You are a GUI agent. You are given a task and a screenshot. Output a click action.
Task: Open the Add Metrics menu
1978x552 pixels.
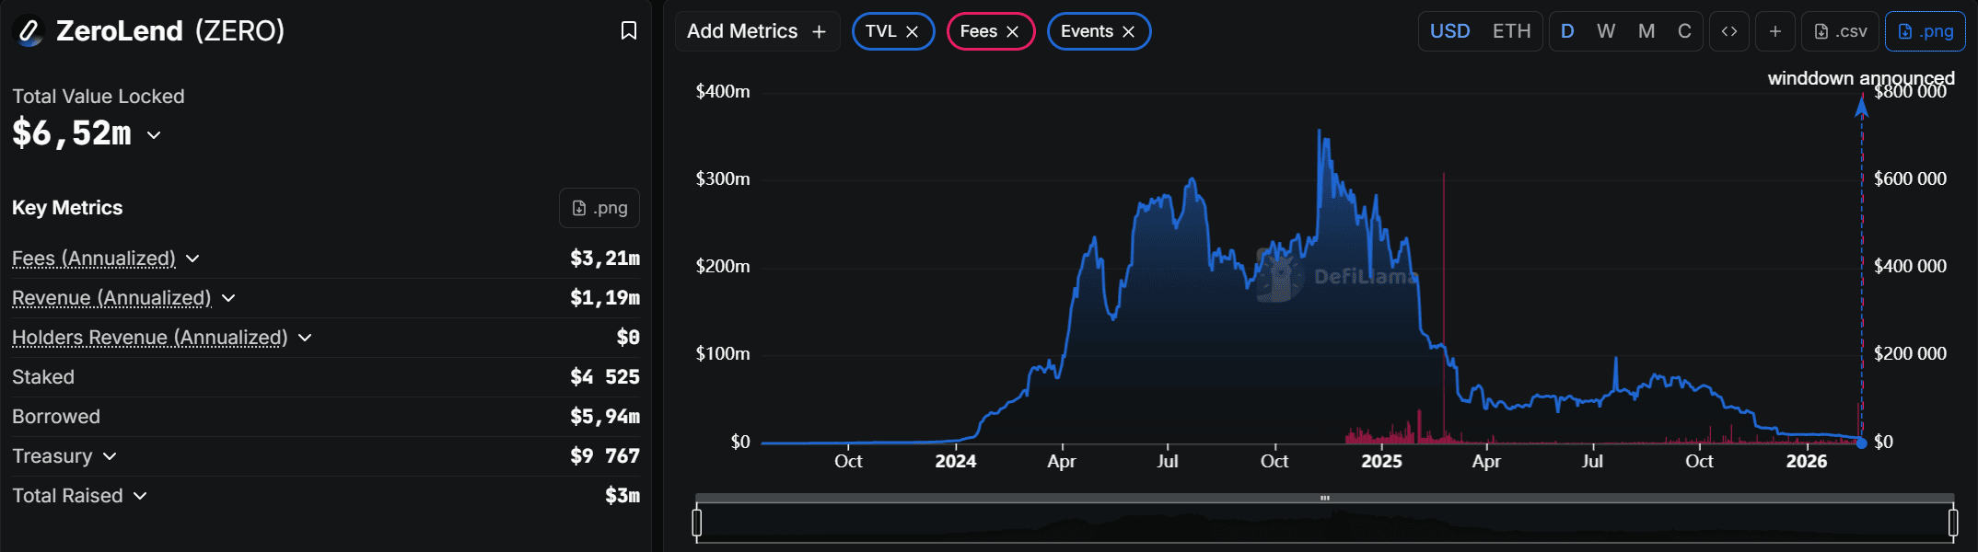tap(756, 31)
